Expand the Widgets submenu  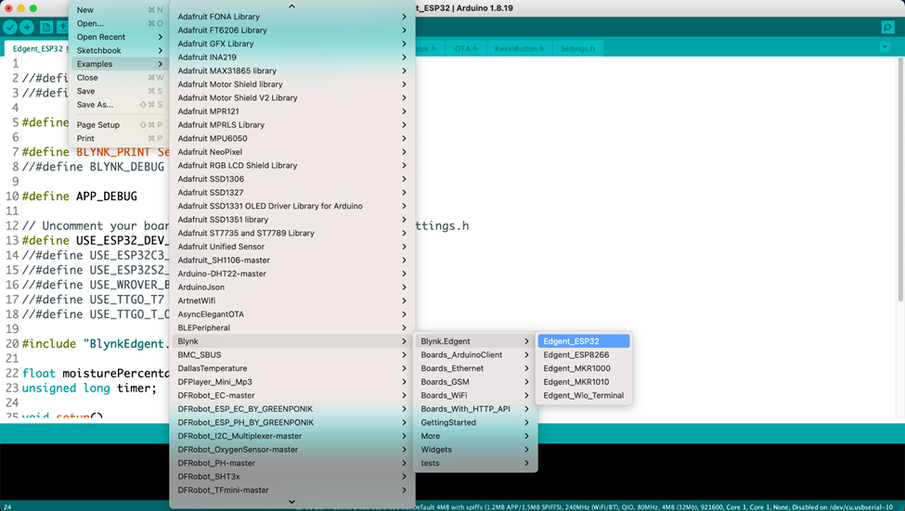pyautogui.click(x=475, y=450)
